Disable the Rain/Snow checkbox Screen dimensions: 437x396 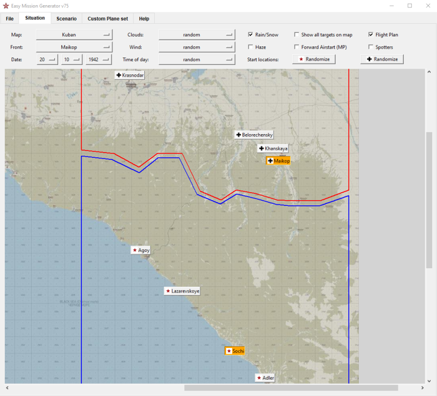[x=250, y=35]
